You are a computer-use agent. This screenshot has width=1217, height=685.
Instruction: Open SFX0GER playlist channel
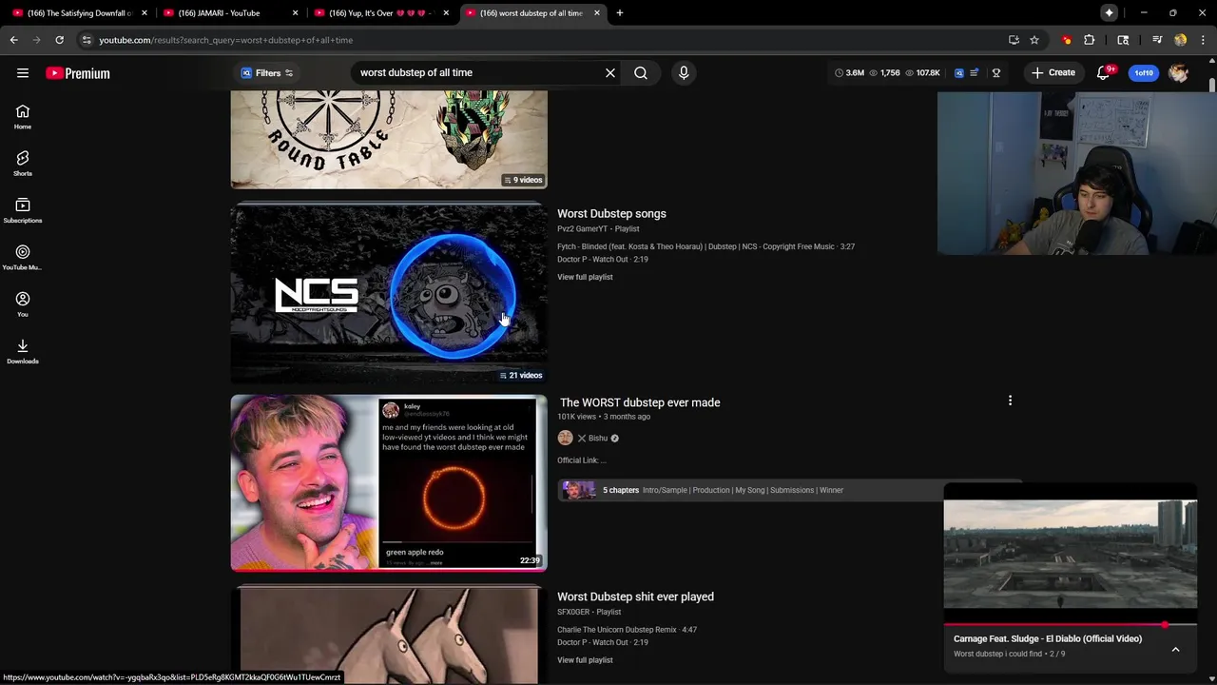point(575,612)
